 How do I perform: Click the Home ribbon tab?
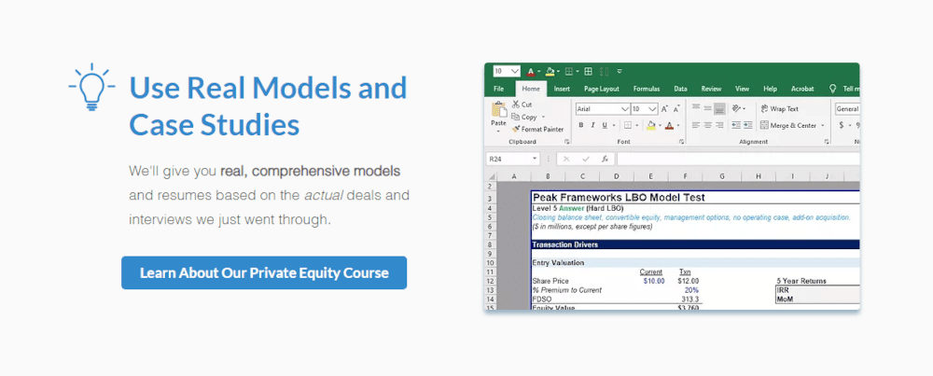[x=532, y=89]
